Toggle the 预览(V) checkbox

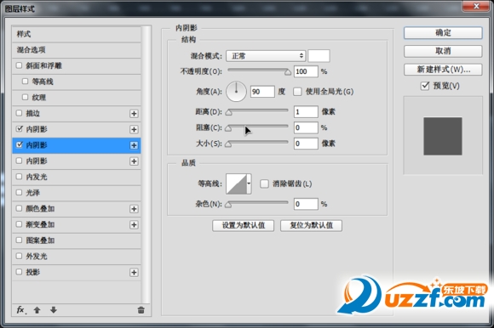(x=425, y=86)
